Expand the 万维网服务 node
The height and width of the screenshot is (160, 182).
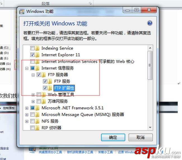[x=33, y=102]
